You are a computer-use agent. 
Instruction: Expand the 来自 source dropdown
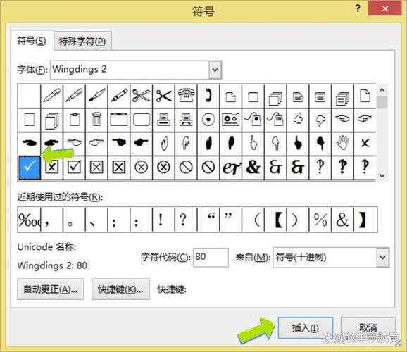(x=383, y=258)
